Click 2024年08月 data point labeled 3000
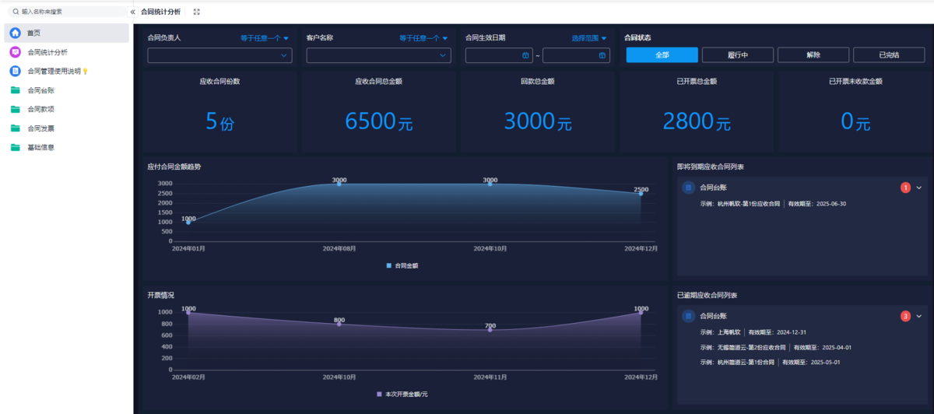Viewport: 934px width, 414px height. coord(339,184)
